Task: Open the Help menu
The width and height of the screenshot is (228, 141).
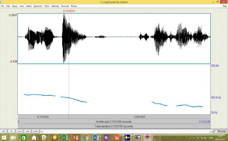Action: click(x=224, y=6)
